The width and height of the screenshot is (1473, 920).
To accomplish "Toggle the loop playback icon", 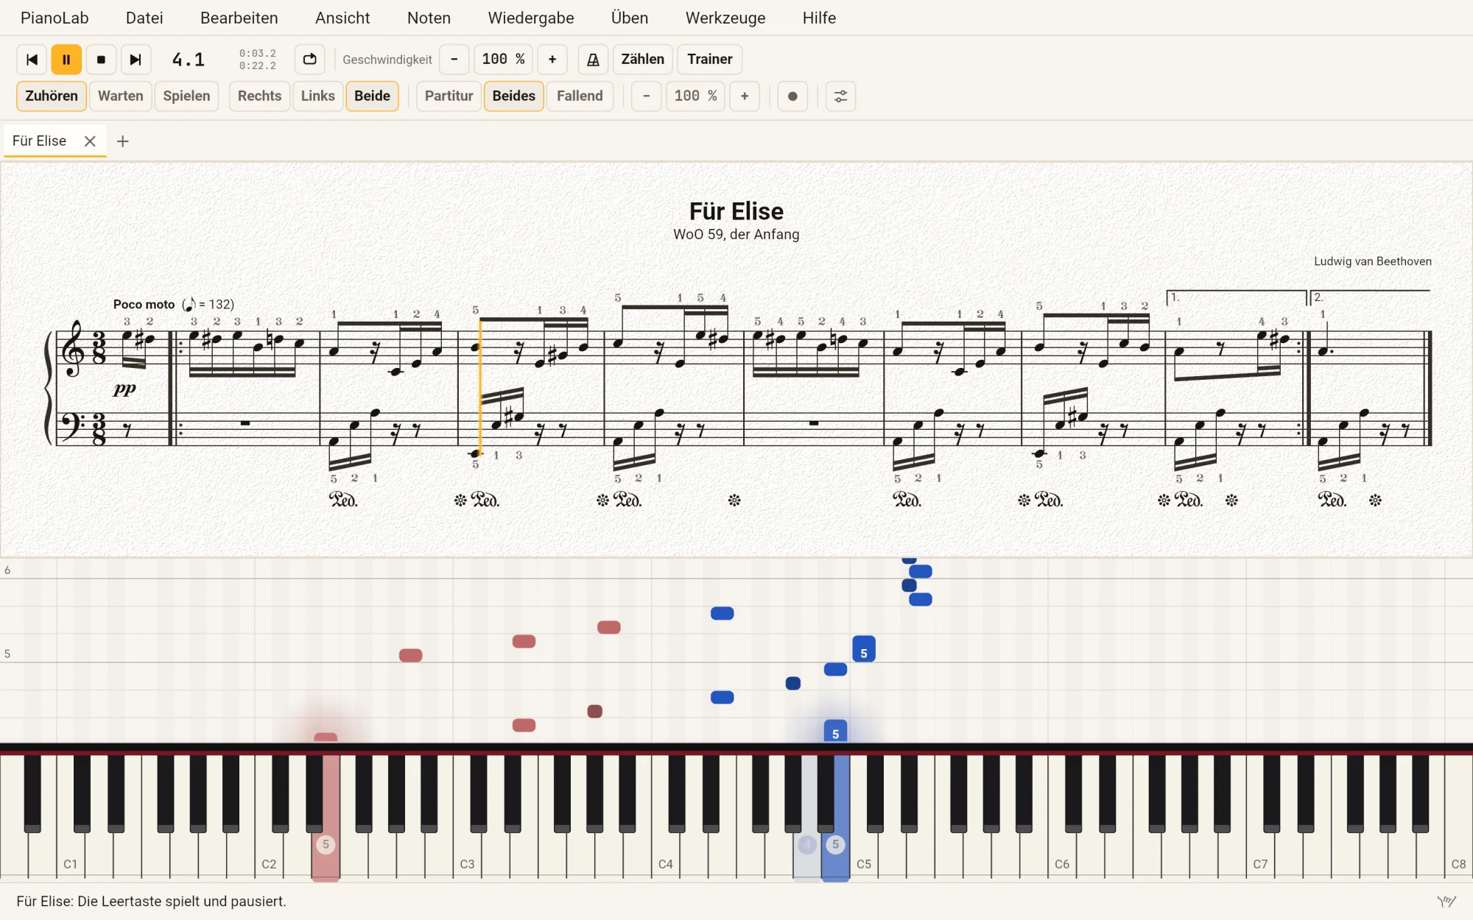I will (310, 60).
